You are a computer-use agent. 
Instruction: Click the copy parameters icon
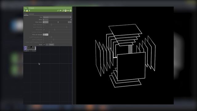pos(63,11)
